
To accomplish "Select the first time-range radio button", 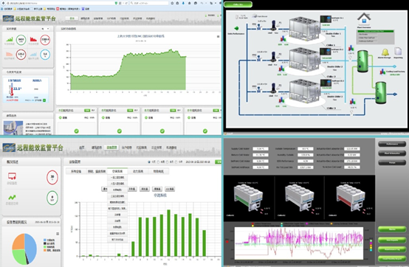I will click(x=149, y=162).
